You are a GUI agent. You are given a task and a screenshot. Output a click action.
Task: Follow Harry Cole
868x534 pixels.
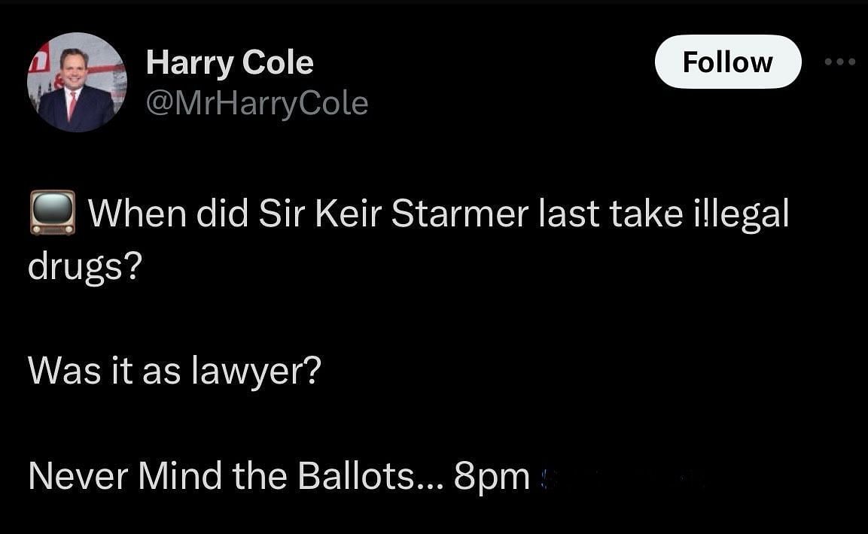(x=727, y=62)
